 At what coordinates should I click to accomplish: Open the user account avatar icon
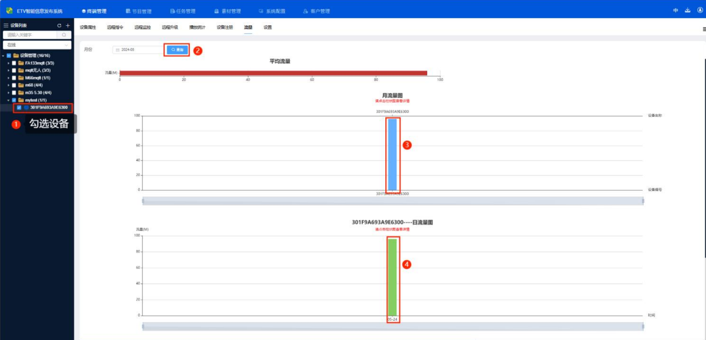(700, 10)
